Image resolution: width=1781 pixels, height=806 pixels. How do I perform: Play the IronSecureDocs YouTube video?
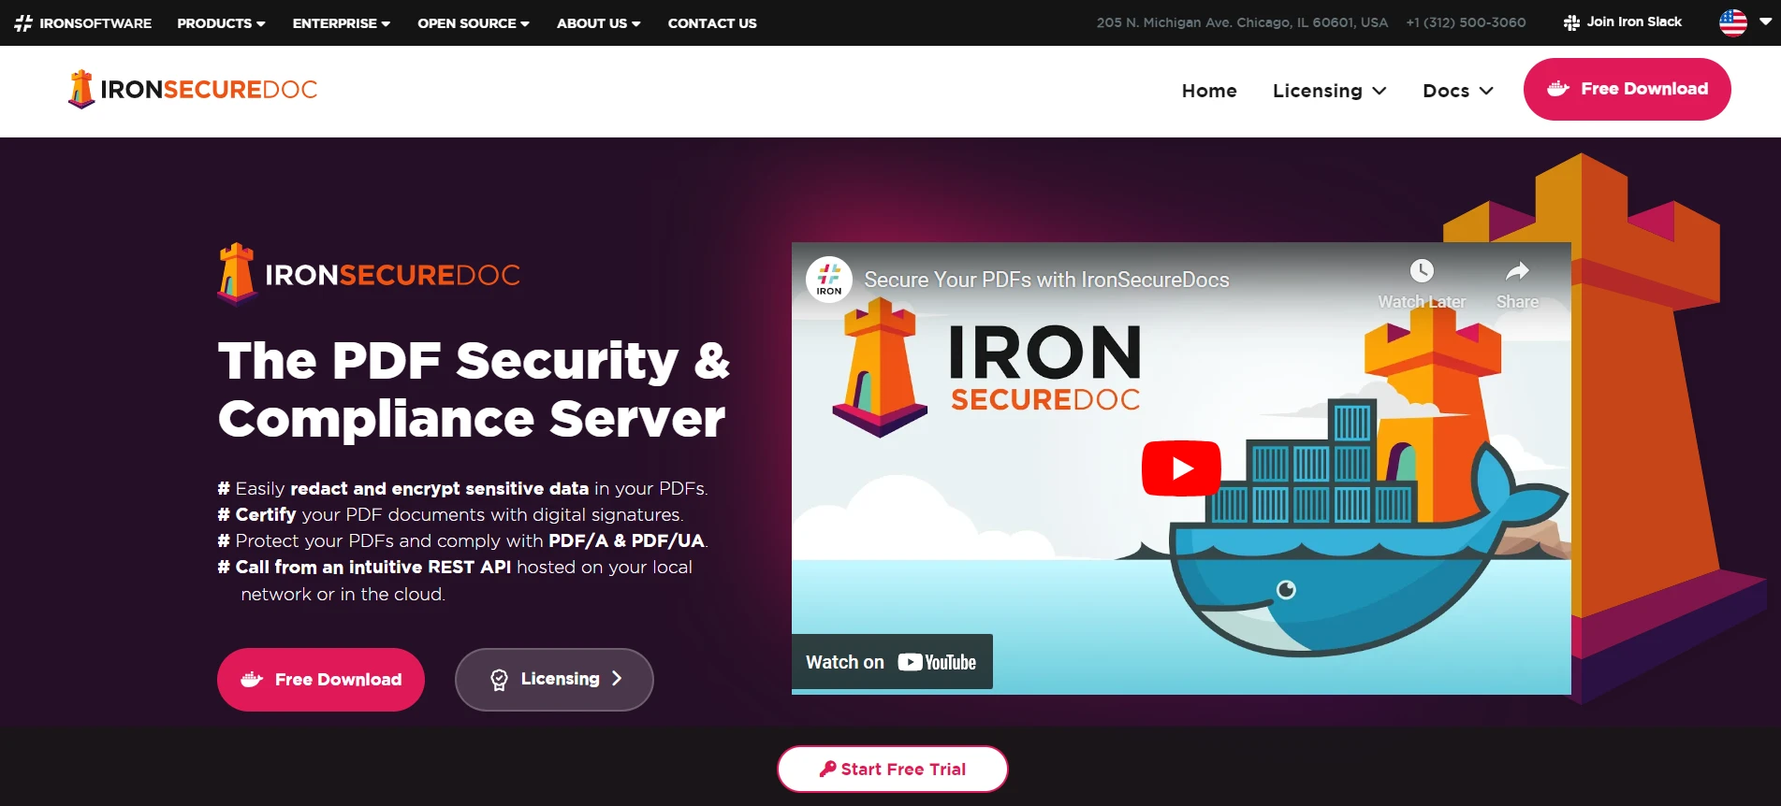(x=1181, y=468)
